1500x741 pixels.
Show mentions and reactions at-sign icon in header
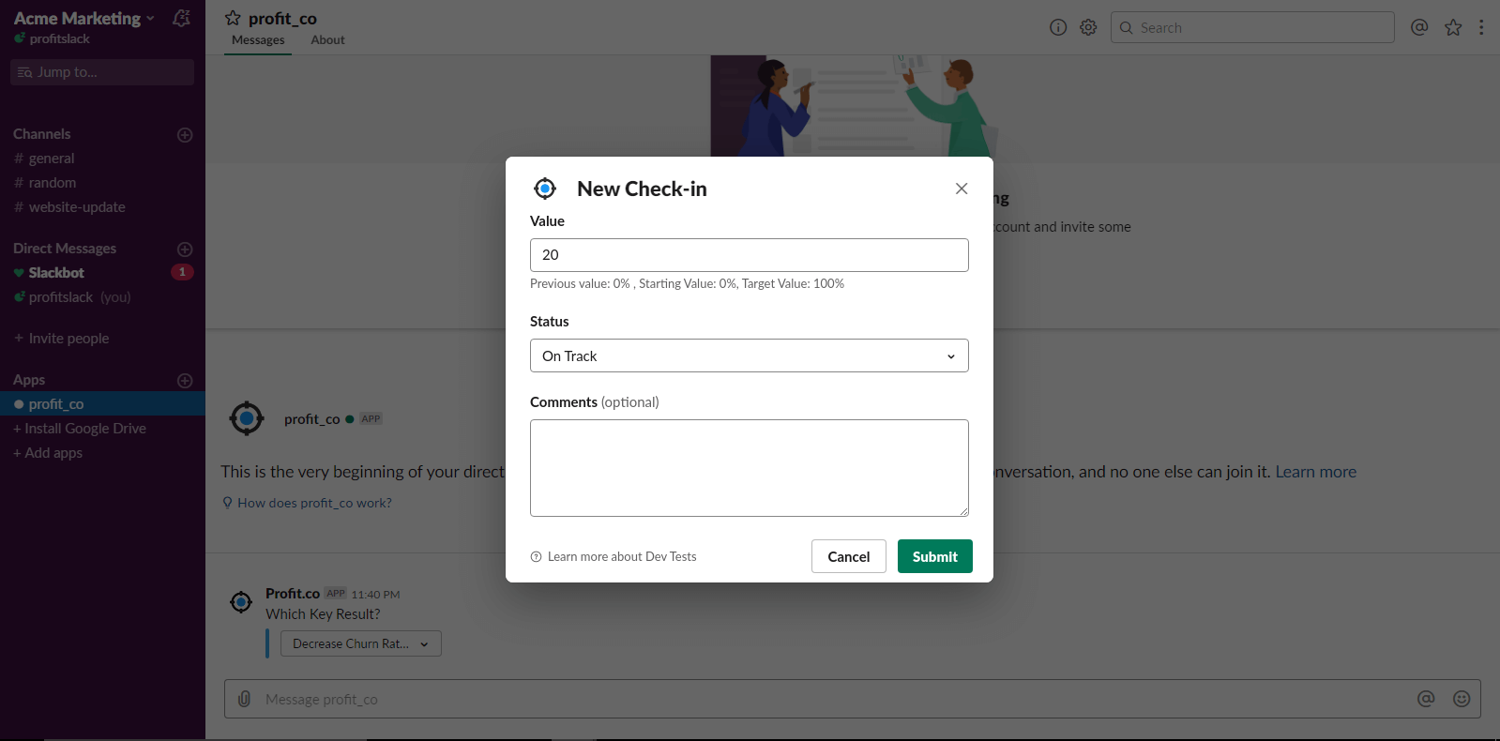[x=1419, y=27]
